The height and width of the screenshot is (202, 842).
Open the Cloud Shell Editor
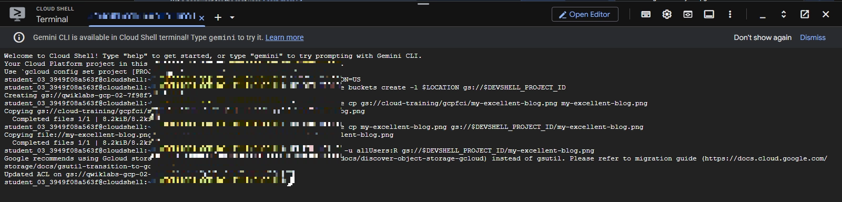tap(585, 15)
